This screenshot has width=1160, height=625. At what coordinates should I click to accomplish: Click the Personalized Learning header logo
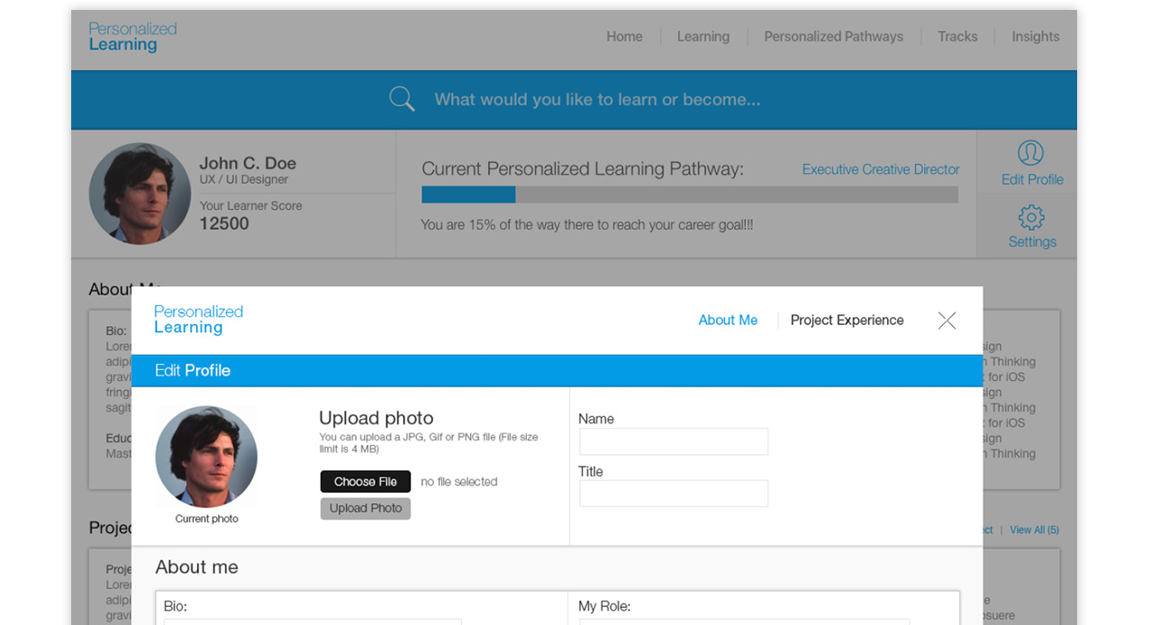pyautogui.click(x=132, y=37)
